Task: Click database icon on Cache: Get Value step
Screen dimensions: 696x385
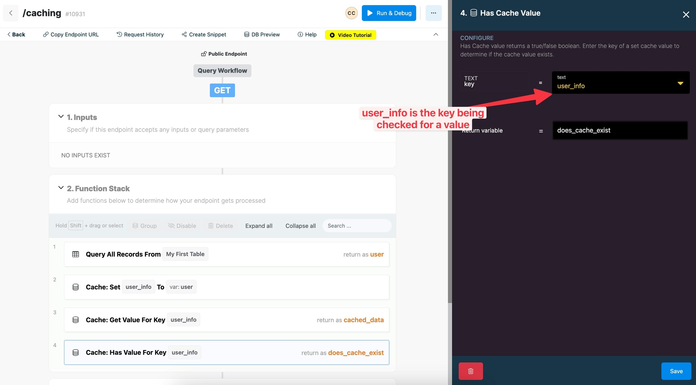Action: pos(76,320)
